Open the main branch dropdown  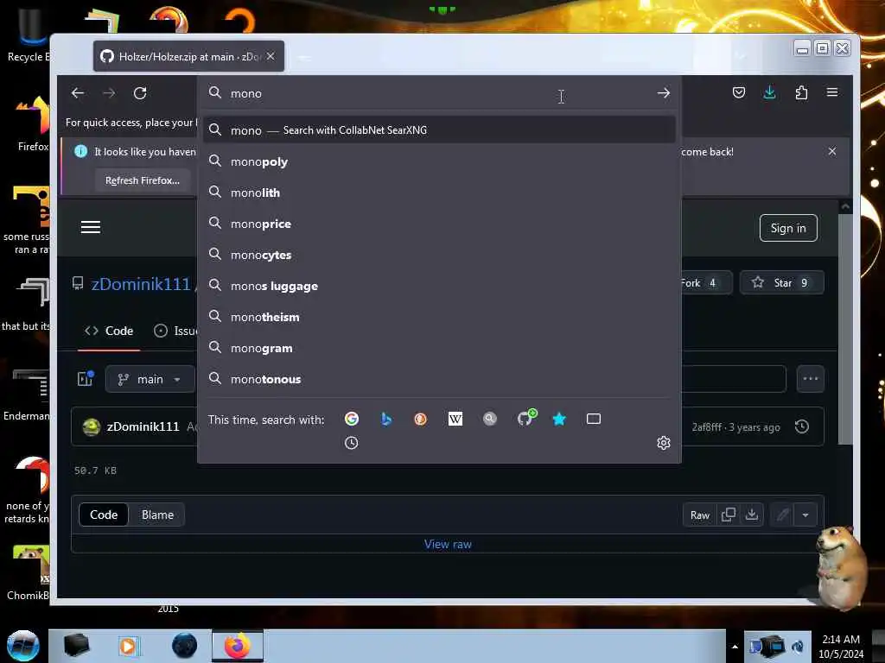(x=150, y=380)
